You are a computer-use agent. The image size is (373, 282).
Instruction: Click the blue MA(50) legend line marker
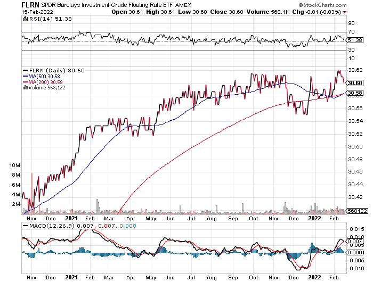click(x=25, y=77)
